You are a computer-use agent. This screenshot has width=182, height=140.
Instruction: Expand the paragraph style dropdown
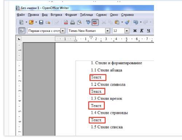tap(63, 31)
